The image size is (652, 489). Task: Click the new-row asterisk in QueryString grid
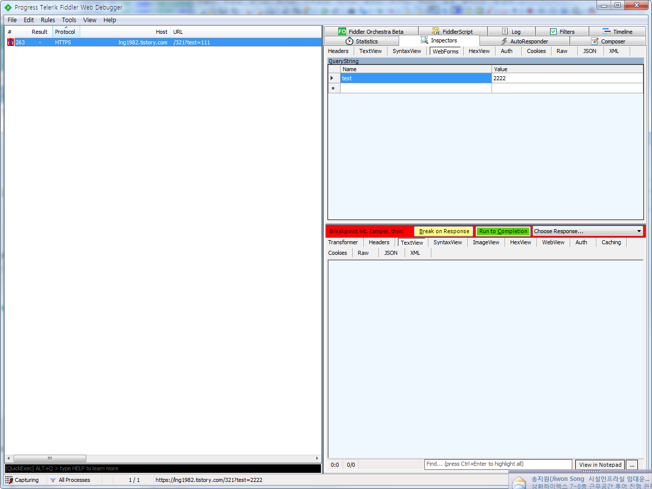[333, 88]
